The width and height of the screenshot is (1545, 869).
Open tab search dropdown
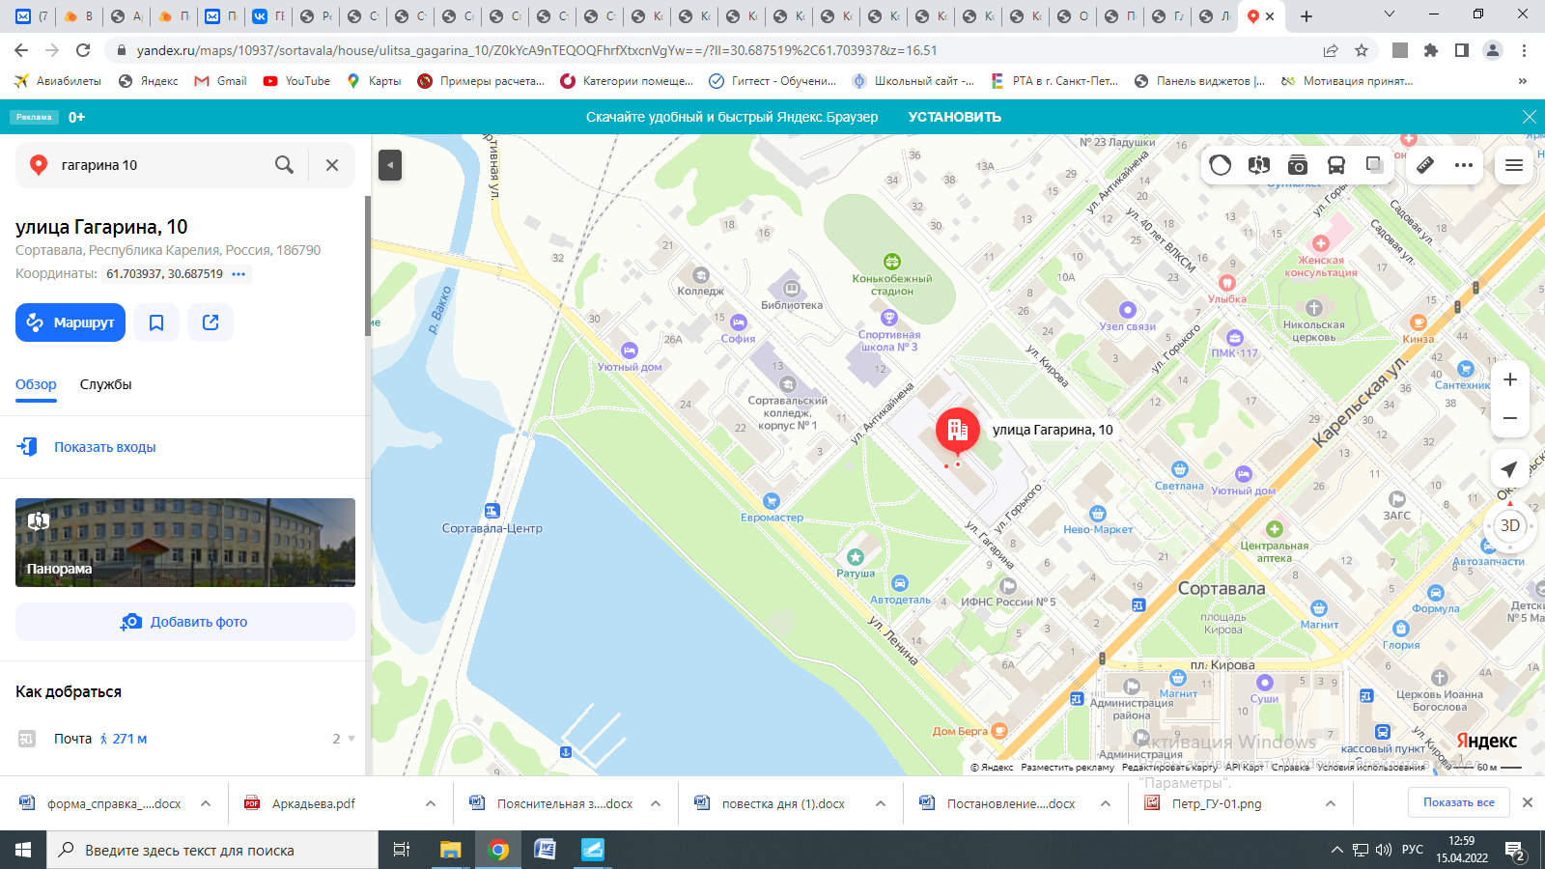(1390, 14)
